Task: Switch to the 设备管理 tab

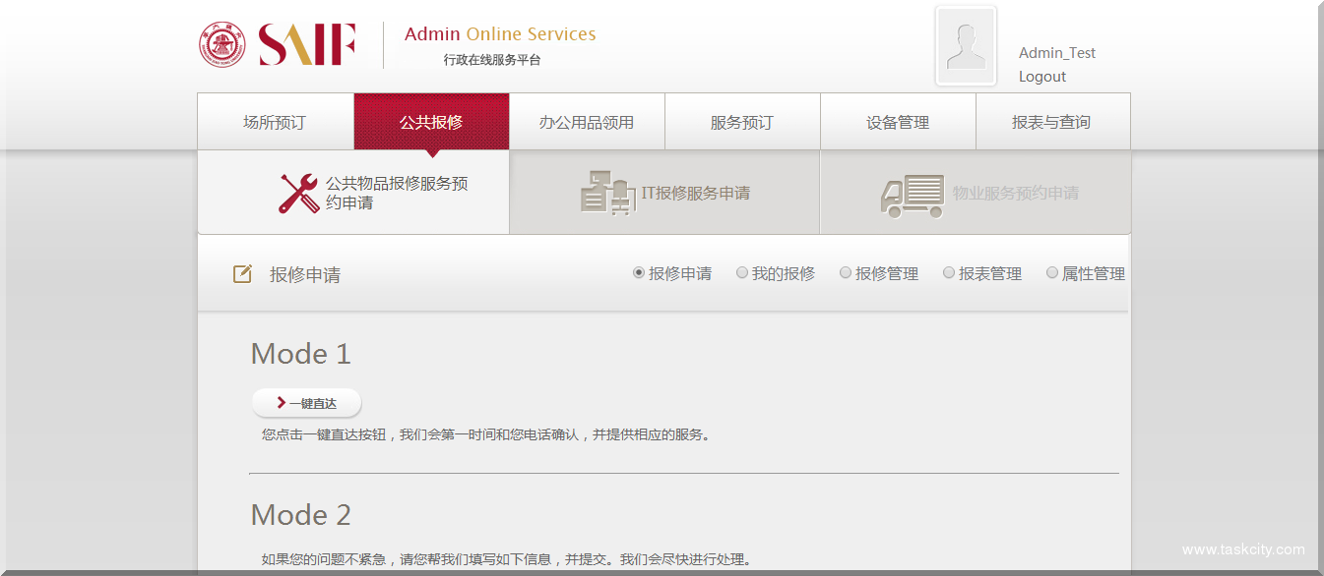Action: pyautogui.click(x=898, y=123)
